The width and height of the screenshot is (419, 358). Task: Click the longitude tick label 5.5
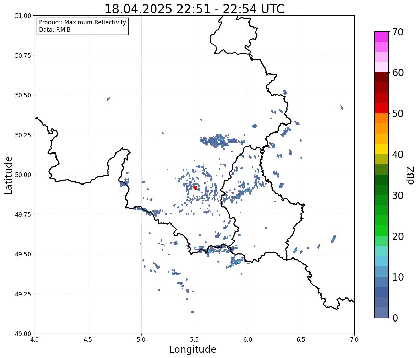[x=195, y=340]
